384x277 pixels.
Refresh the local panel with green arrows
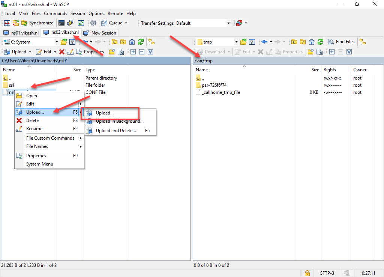tap(141, 42)
